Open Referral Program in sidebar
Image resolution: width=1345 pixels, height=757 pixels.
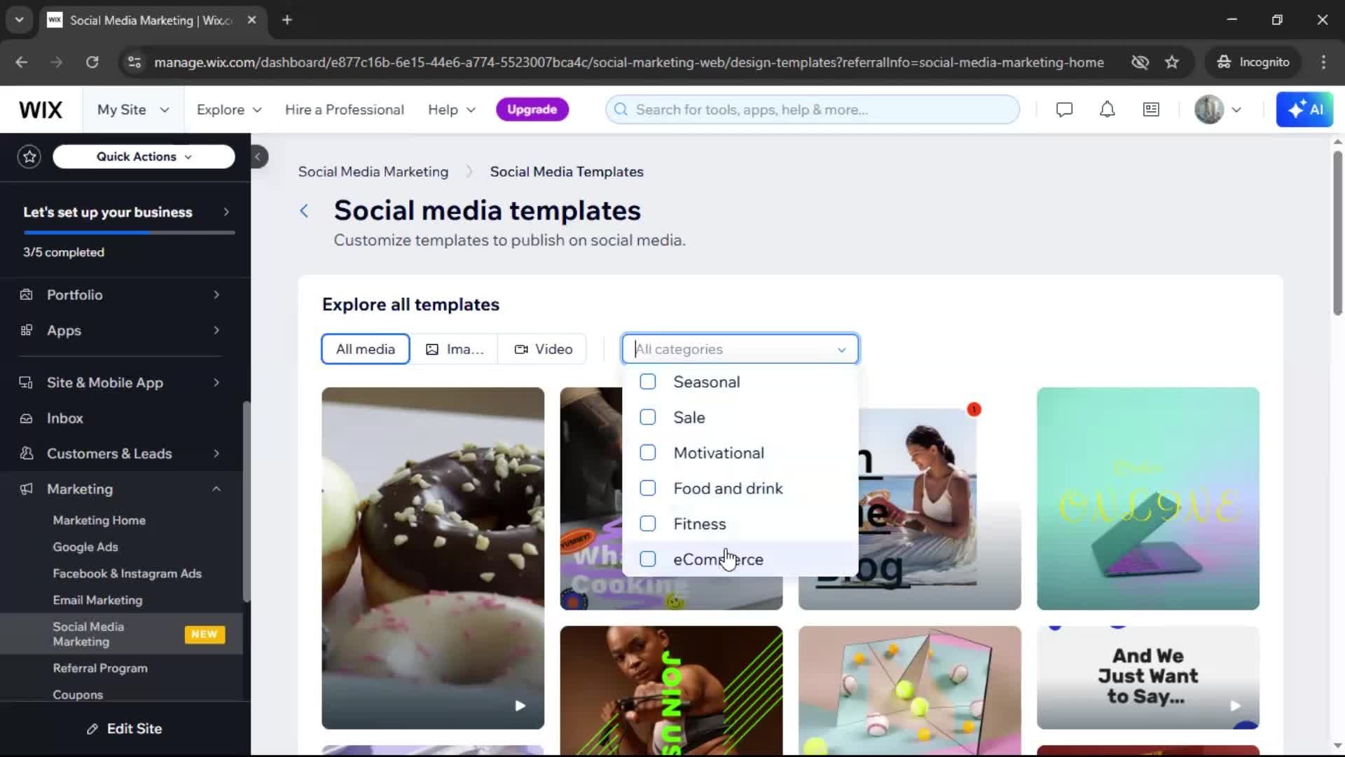tap(100, 669)
